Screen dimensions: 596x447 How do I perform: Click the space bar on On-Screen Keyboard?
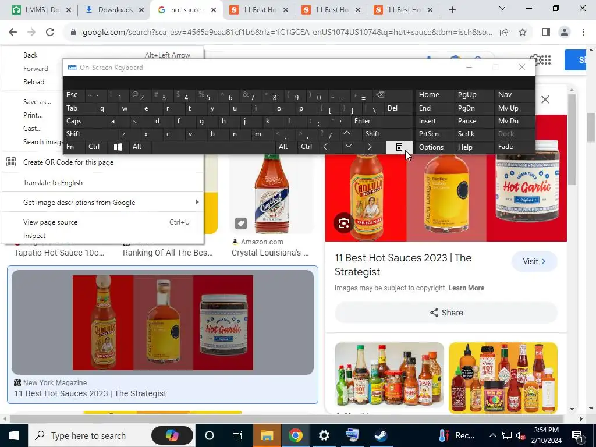[x=213, y=147]
